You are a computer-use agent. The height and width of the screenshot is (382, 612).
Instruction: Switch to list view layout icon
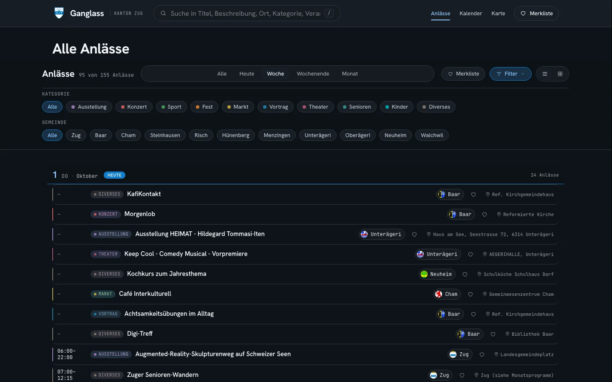pyautogui.click(x=545, y=74)
